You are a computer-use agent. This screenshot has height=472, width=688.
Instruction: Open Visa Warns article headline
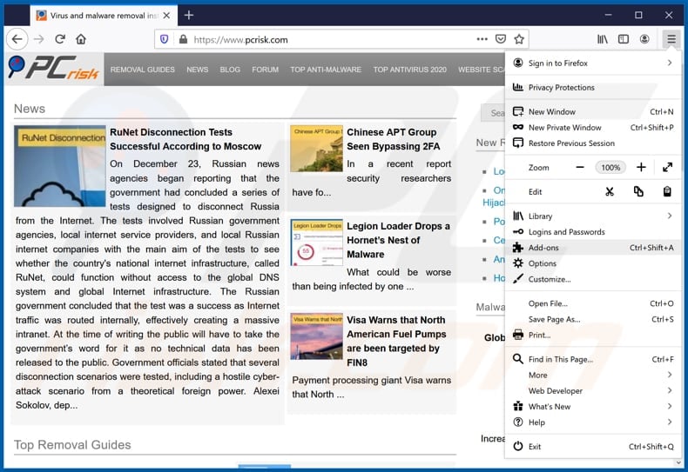pyautogui.click(x=396, y=341)
